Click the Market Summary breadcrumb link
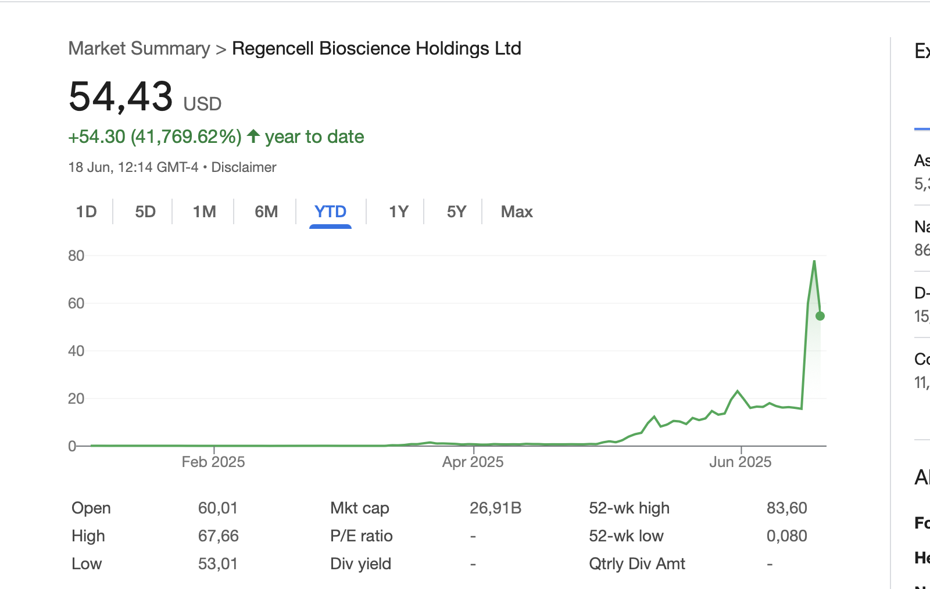 (139, 49)
